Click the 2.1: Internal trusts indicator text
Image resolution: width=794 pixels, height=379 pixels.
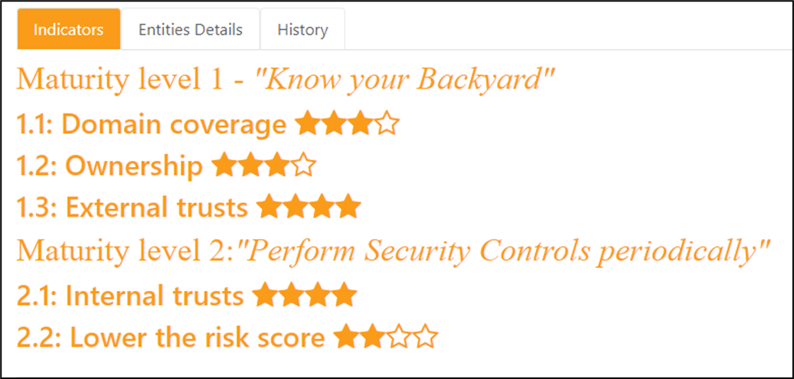click(131, 296)
